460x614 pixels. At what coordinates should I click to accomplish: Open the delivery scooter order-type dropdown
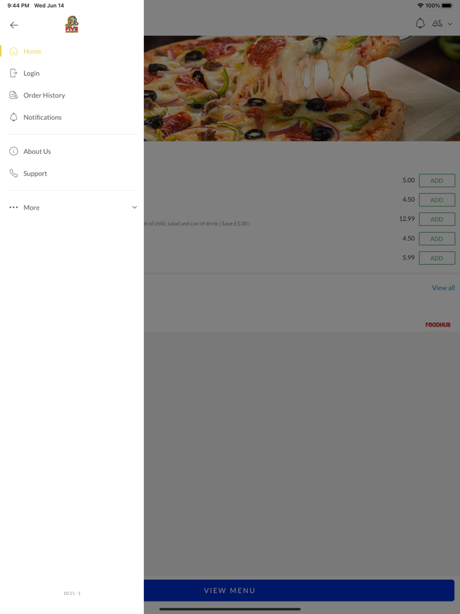coord(442,24)
